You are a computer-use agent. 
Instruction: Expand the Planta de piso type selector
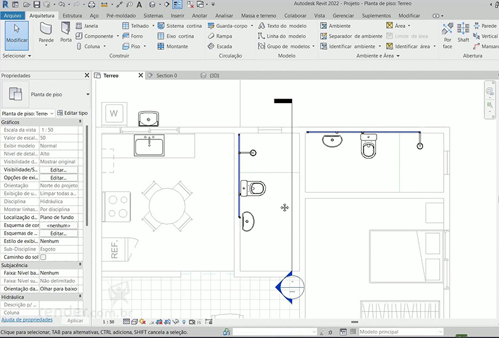point(88,94)
